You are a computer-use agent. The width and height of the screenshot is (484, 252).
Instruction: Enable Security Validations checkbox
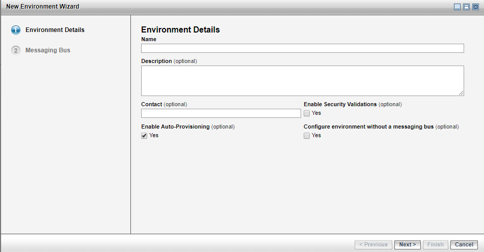(x=307, y=113)
